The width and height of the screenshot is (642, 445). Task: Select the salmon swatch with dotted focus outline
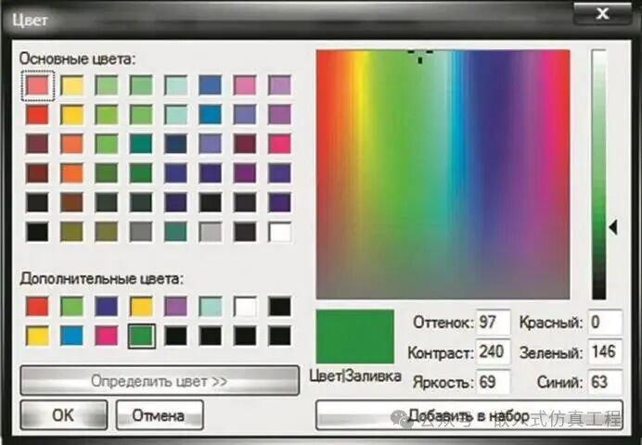pyautogui.click(x=37, y=85)
